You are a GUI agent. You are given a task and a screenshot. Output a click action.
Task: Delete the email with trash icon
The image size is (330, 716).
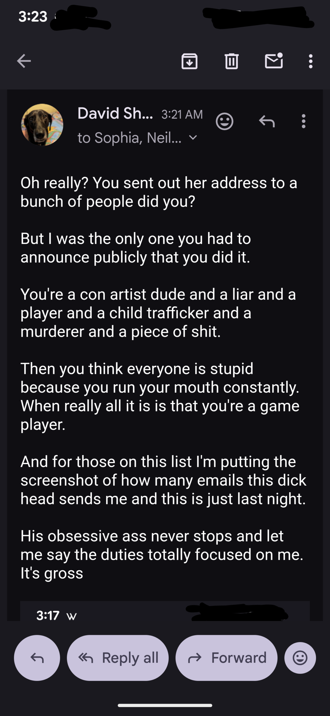tap(231, 61)
